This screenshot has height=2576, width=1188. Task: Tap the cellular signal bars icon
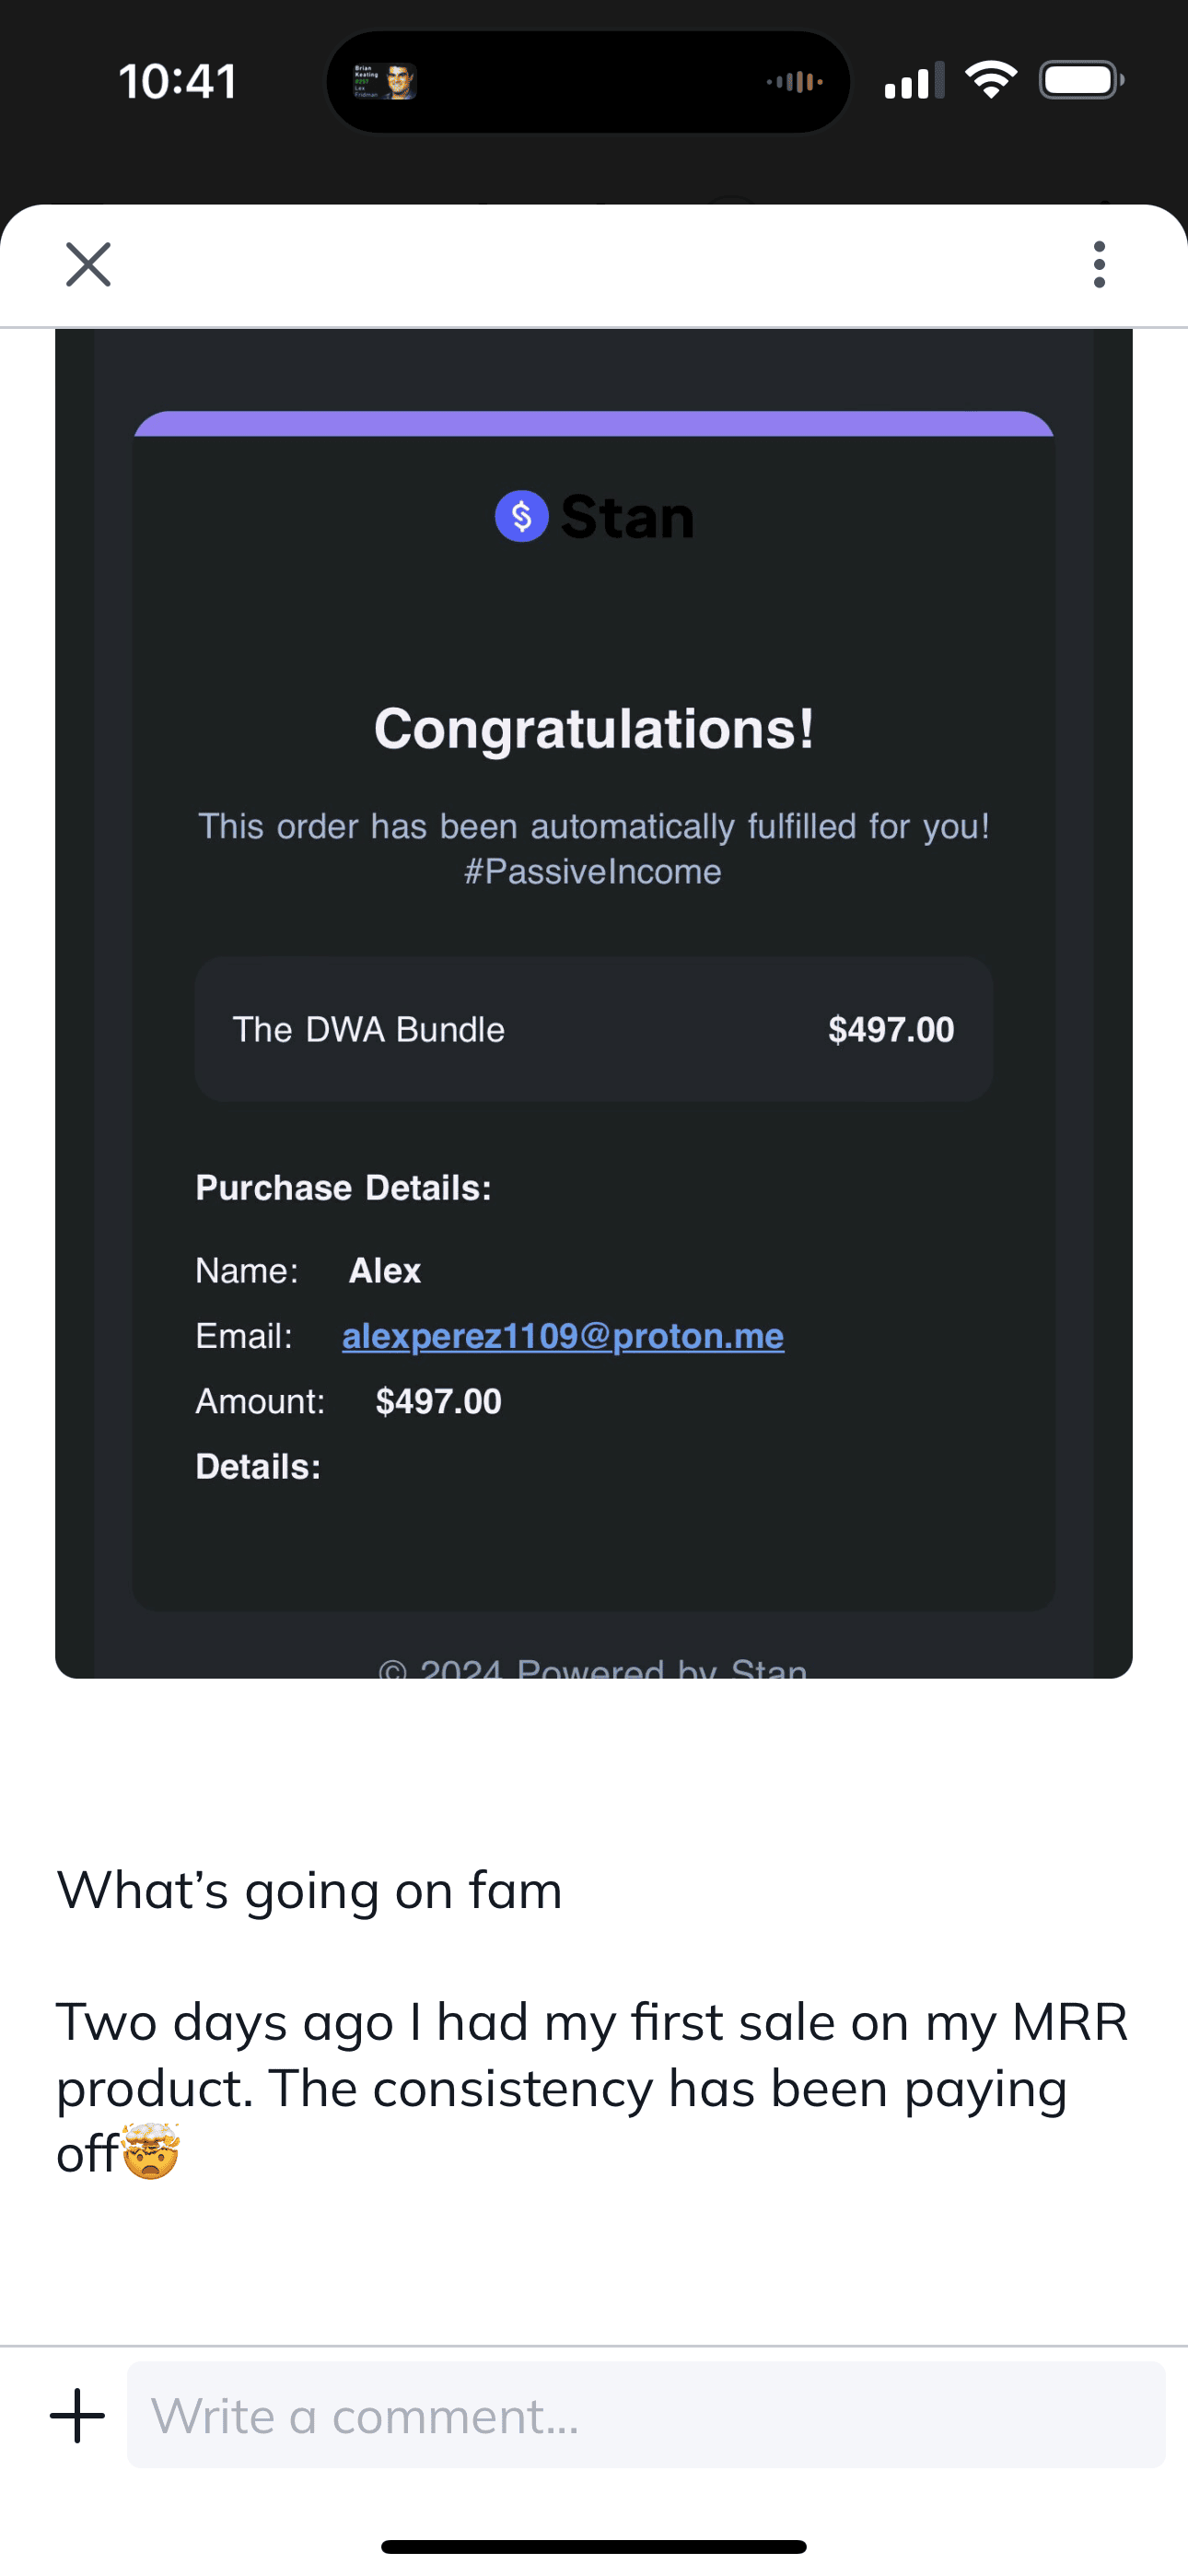pos(913,81)
